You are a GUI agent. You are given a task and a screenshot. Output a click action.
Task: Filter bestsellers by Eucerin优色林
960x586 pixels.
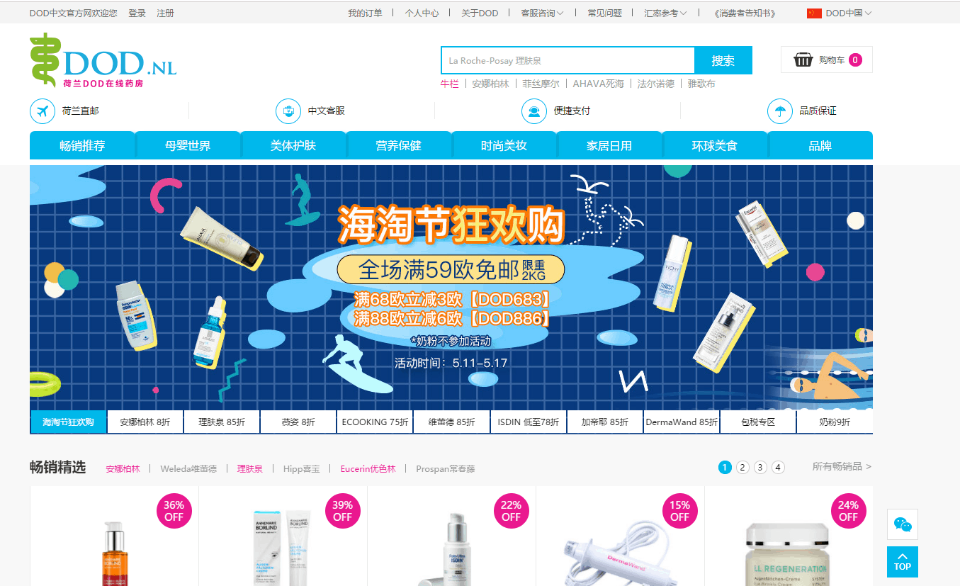tap(368, 468)
